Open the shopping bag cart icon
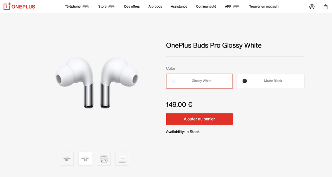The width and height of the screenshot is (332, 177). pyautogui.click(x=325, y=7)
